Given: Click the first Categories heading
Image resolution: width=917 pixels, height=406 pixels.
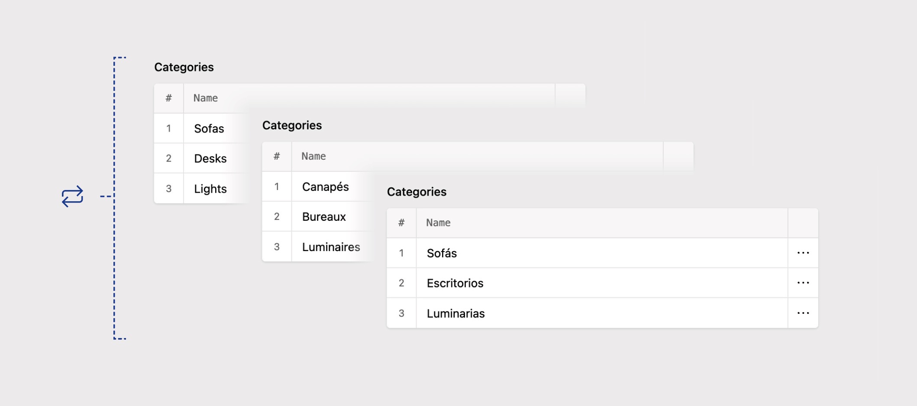Looking at the screenshot, I should coord(185,67).
